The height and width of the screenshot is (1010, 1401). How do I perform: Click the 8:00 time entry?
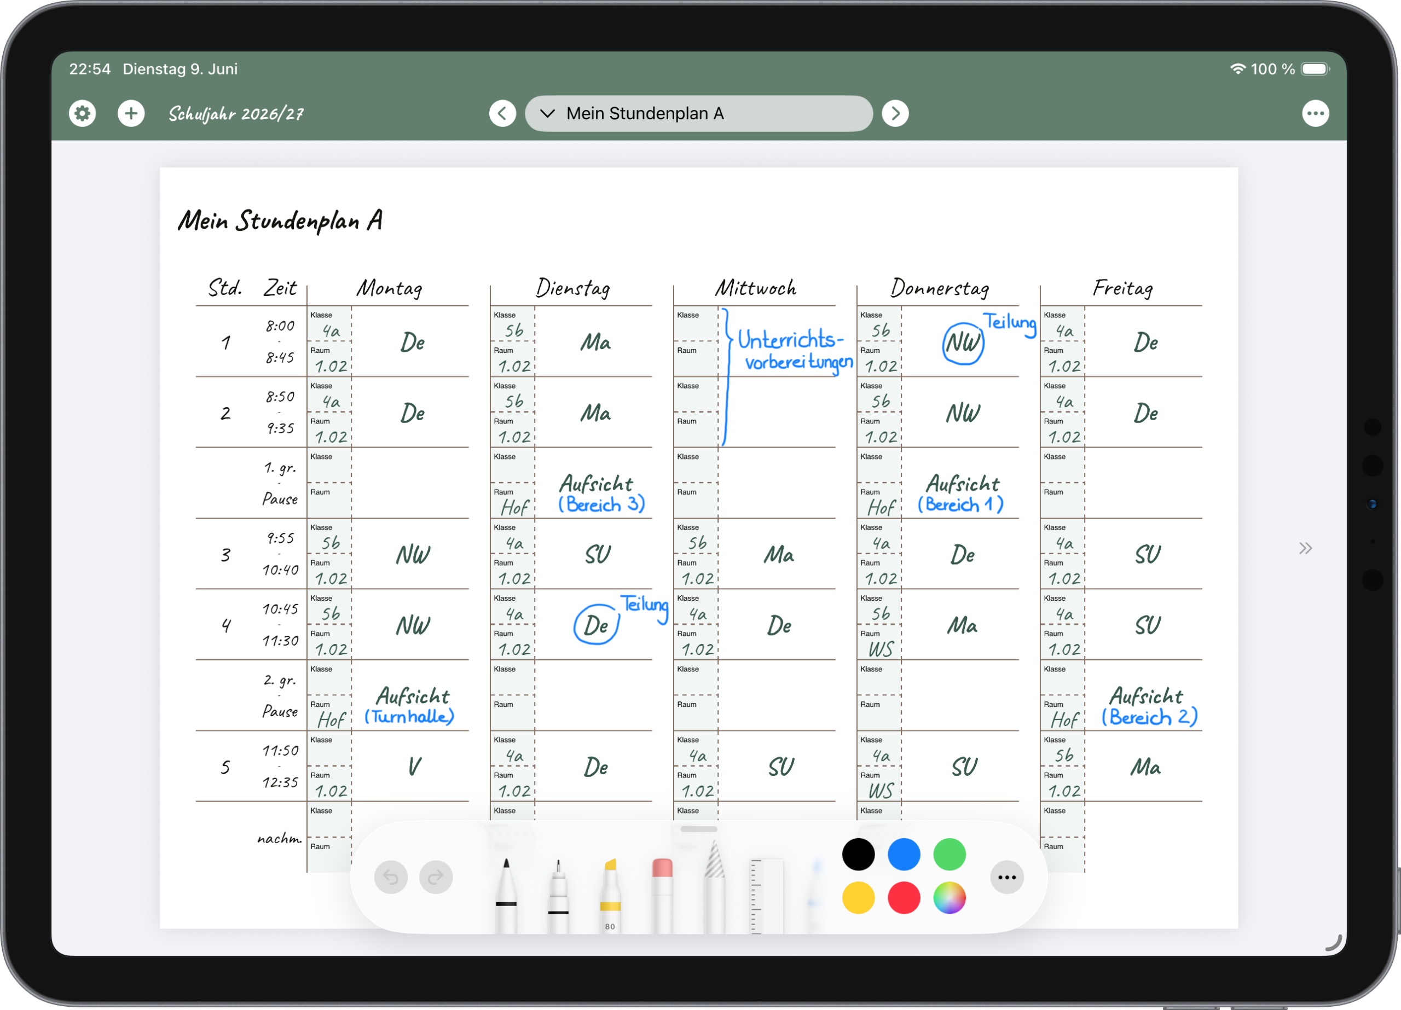coord(280,326)
